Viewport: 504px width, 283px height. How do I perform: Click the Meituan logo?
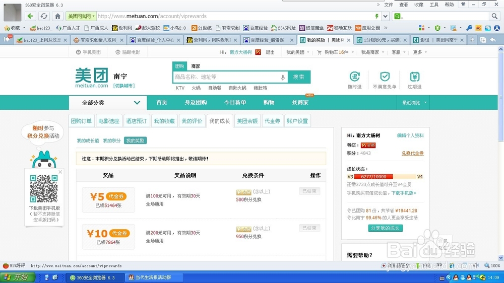92,78
